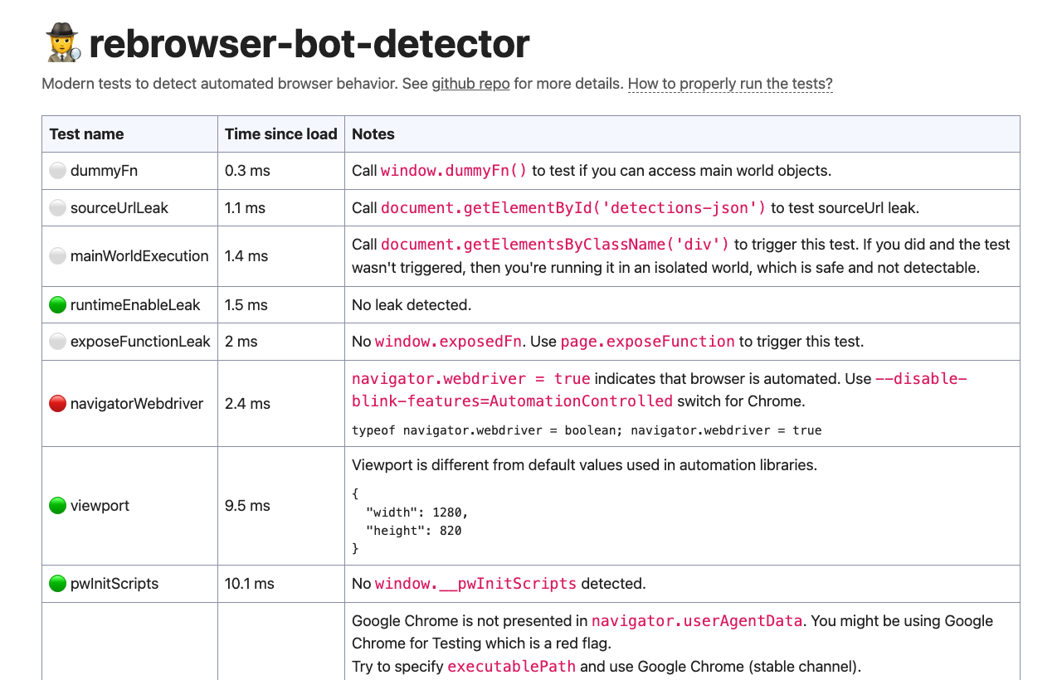1062x680 pixels.
Task: Click the green status dot for pwInitScripts
Action: tap(57, 584)
